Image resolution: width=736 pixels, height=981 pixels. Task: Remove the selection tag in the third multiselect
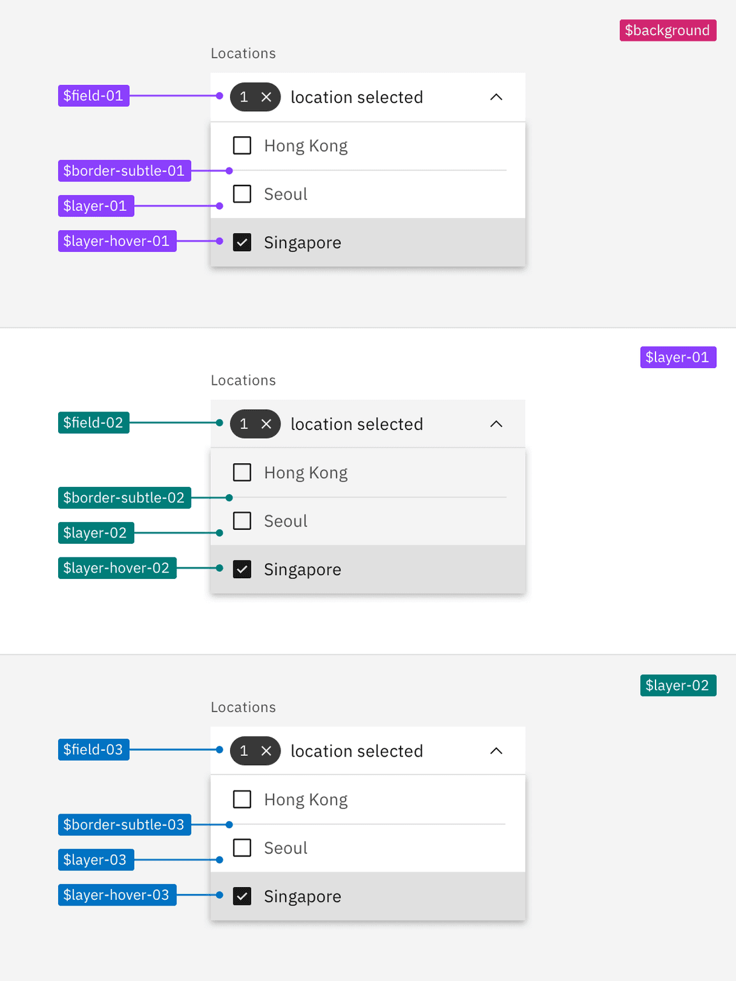tap(266, 751)
